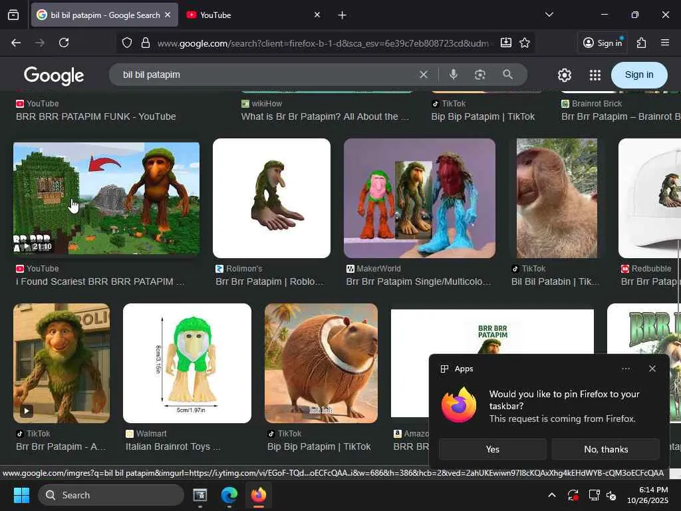Screen dimensions: 681x511
Task: Click the Firefox back arrow
Action: (16, 43)
